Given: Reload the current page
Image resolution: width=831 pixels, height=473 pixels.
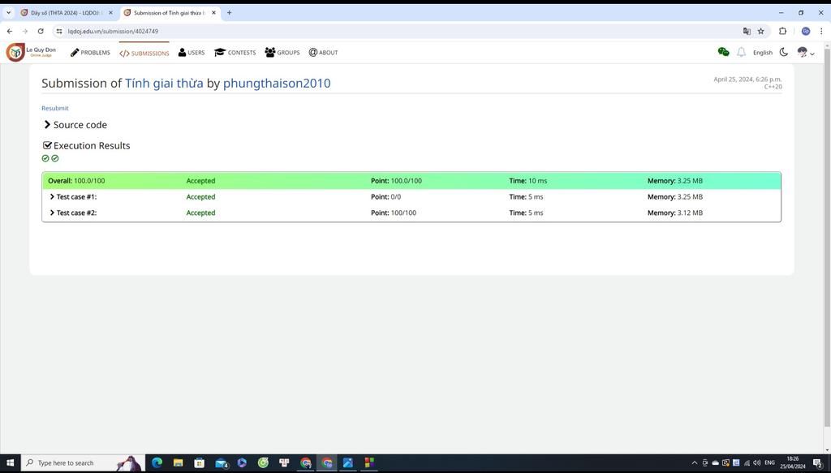Looking at the screenshot, I should tap(41, 32).
